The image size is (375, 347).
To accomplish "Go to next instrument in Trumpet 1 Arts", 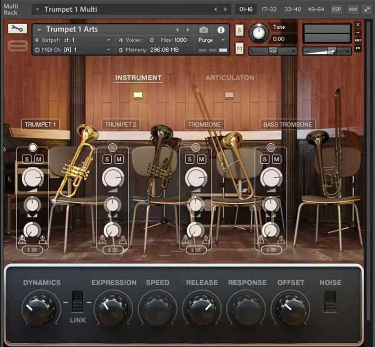I will point(188,30).
